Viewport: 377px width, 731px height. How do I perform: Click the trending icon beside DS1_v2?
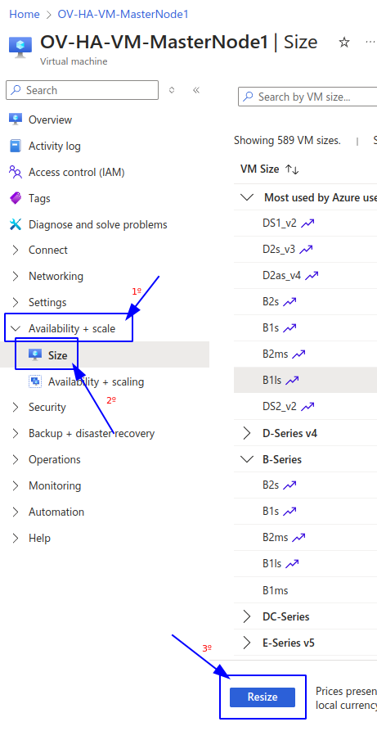tap(307, 223)
